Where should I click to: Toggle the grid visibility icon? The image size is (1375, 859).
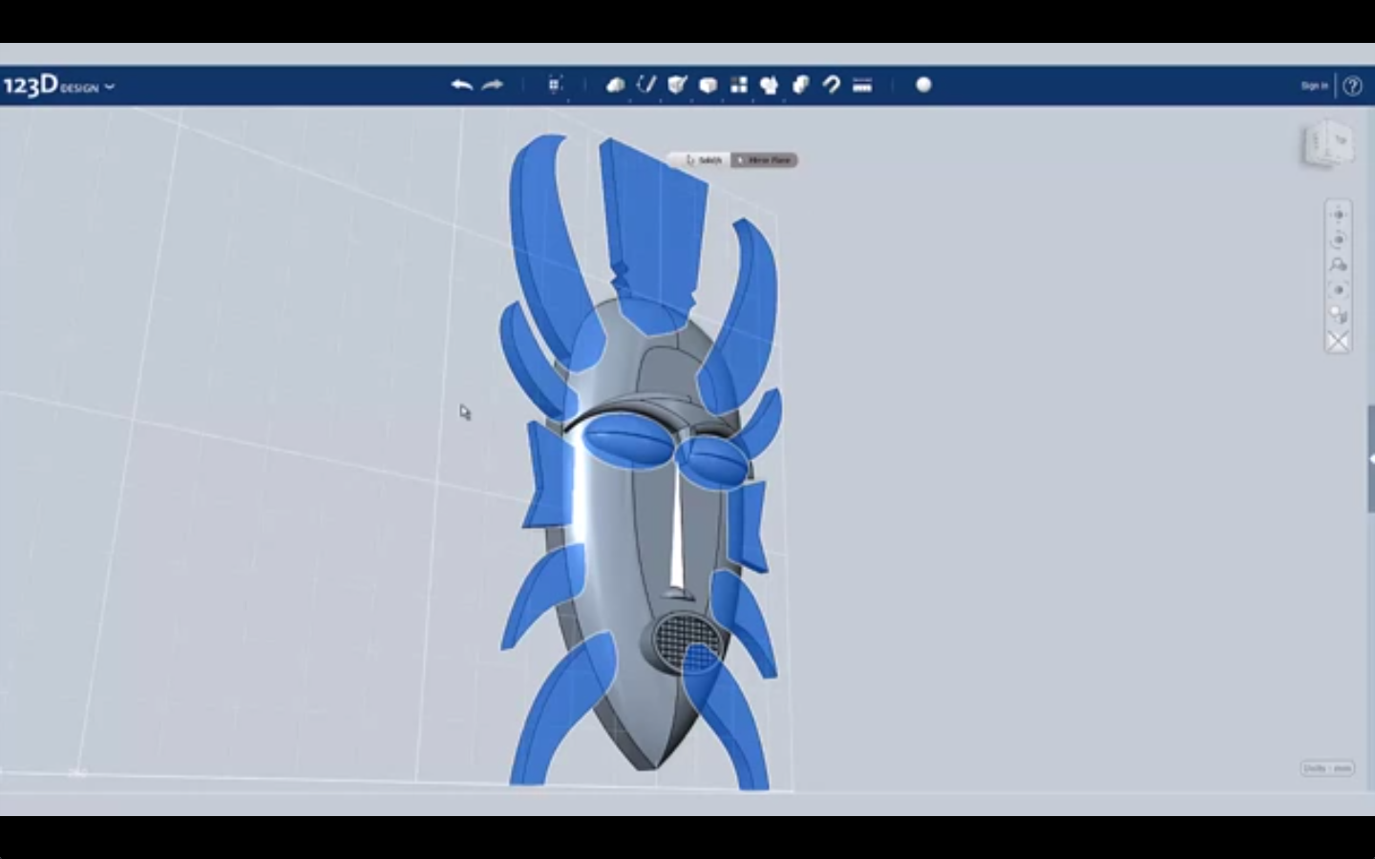[1338, 341]
